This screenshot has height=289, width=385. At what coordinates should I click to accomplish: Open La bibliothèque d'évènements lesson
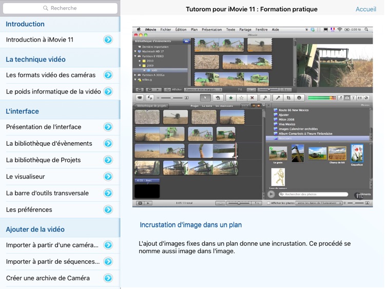click(x=60, y=143)
